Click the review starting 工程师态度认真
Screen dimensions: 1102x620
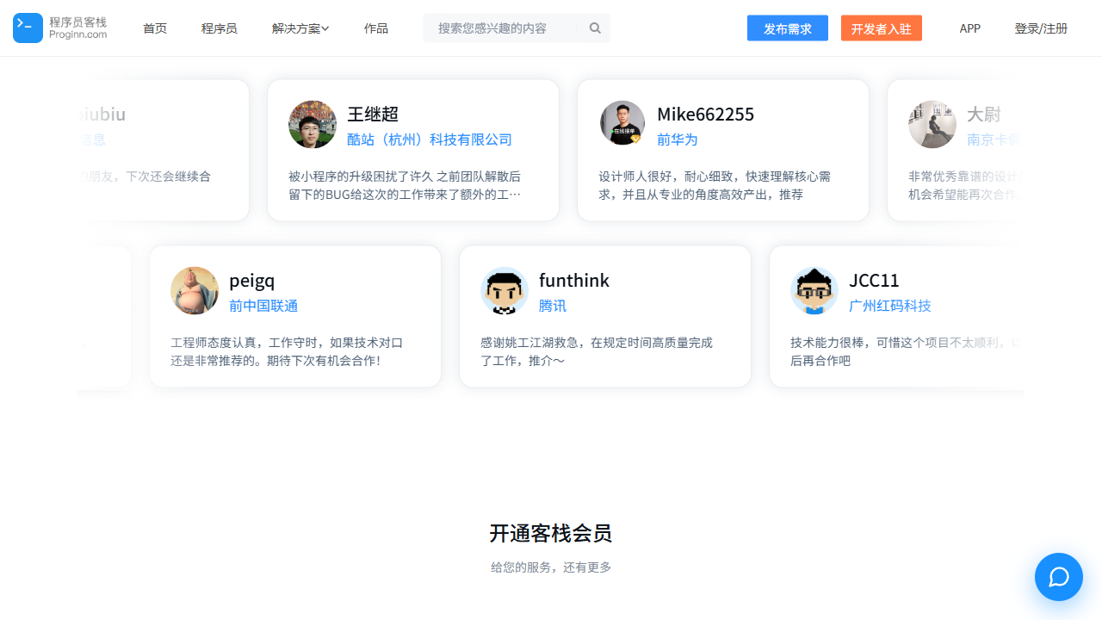[287, 351]
